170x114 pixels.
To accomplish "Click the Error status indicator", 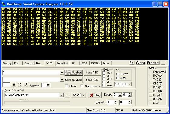I will tap(151, 103).
